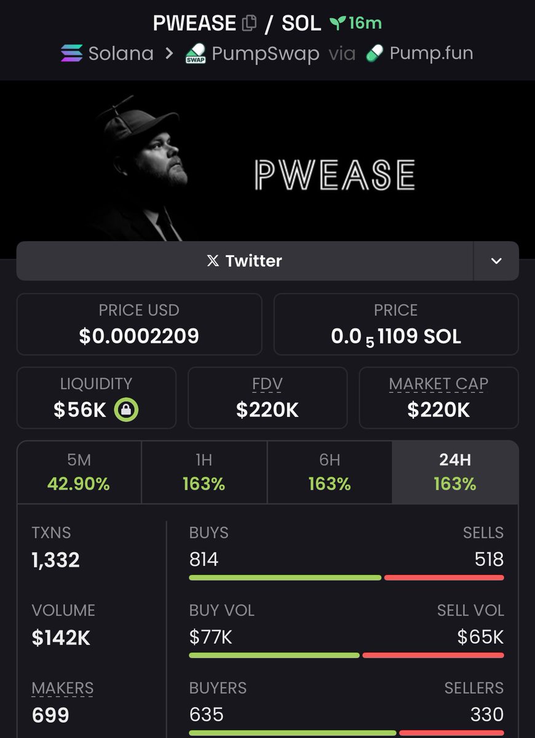Click the PRICE USD value box
The image size is (535, 738).
tap(139, 325)
